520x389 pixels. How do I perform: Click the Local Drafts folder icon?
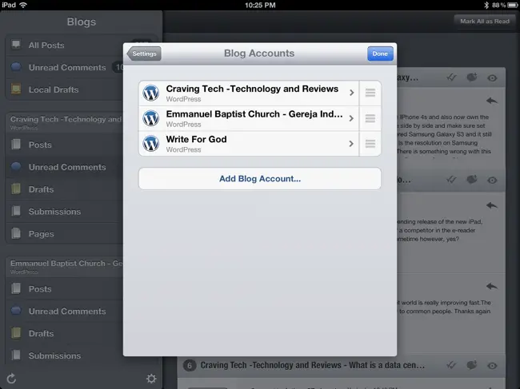16,89
